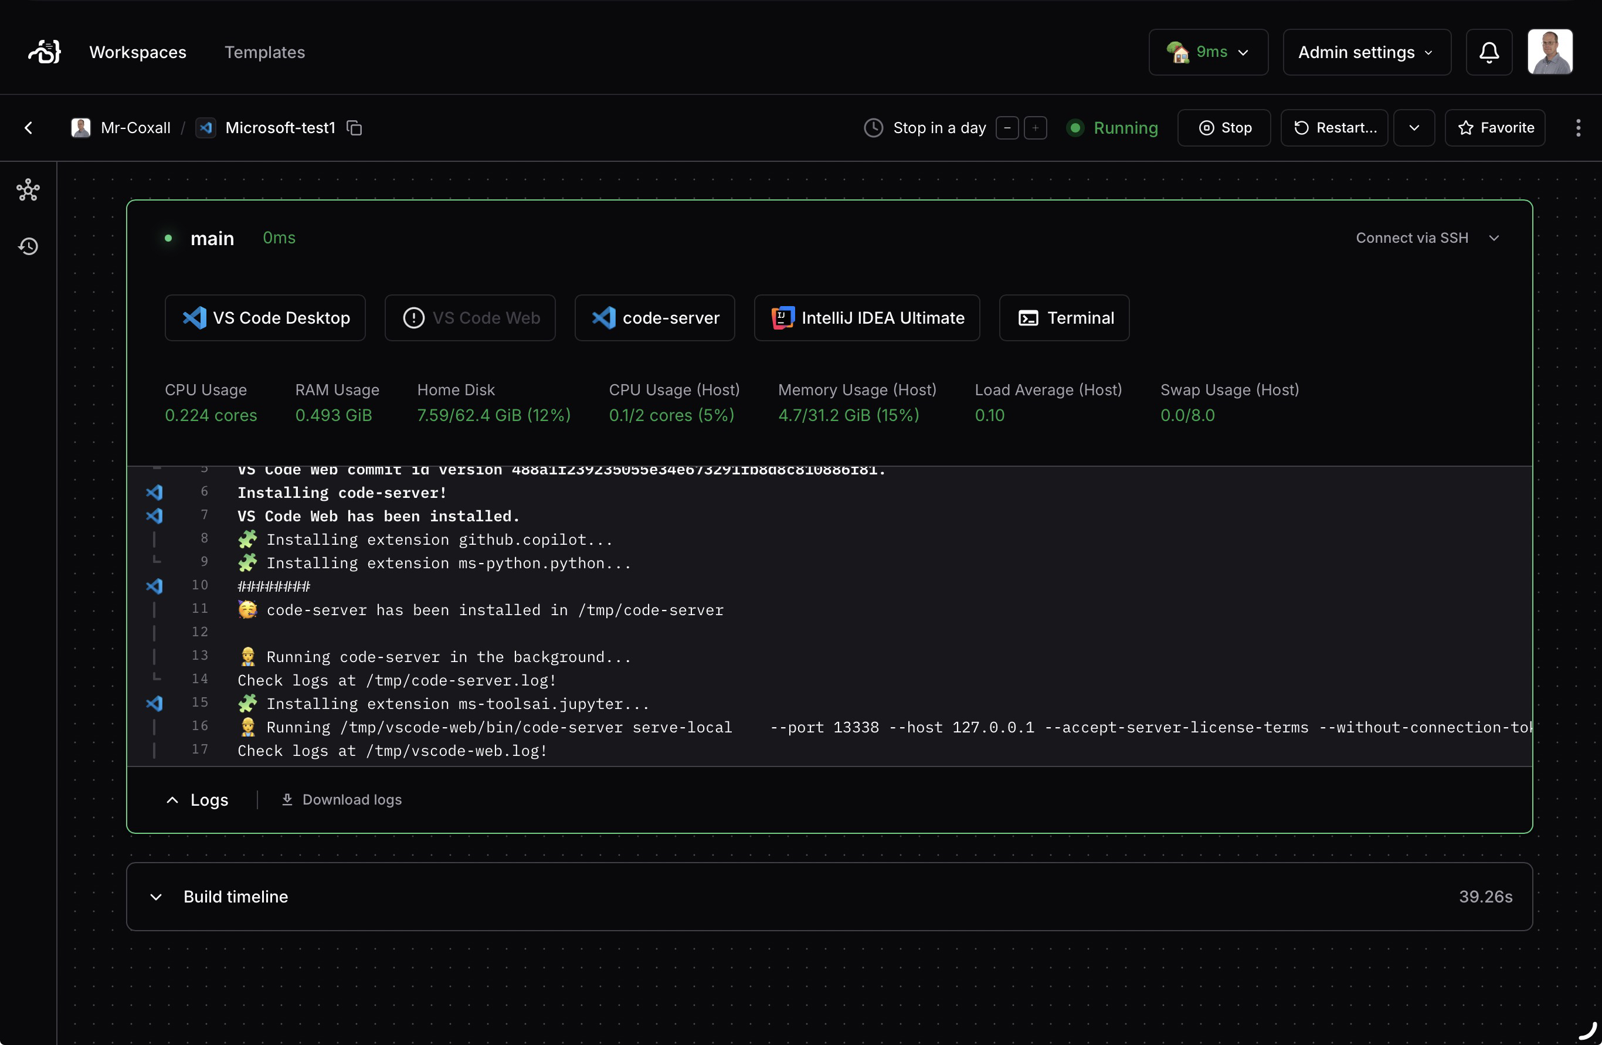1602x1045 pixels.
Task: Increase stop deadline with plus
Action: (1035, 128)
